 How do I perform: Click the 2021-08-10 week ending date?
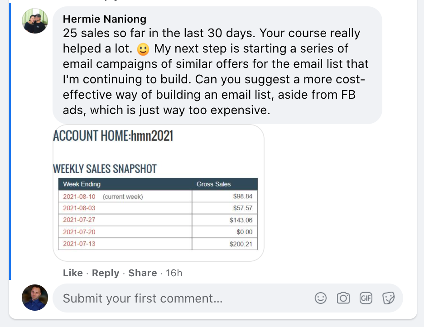tap(79, 197)
